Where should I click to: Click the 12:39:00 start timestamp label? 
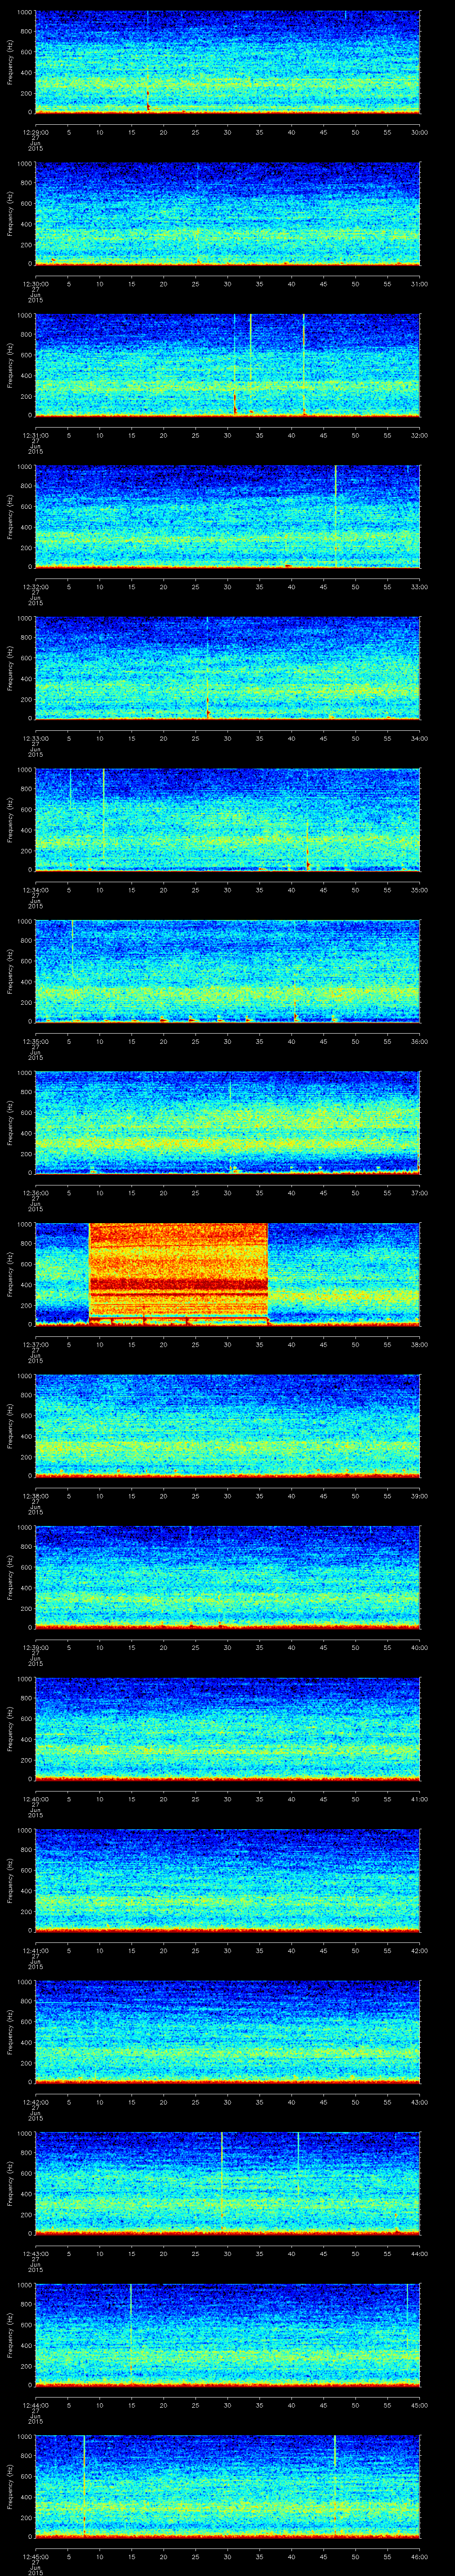36,1647
